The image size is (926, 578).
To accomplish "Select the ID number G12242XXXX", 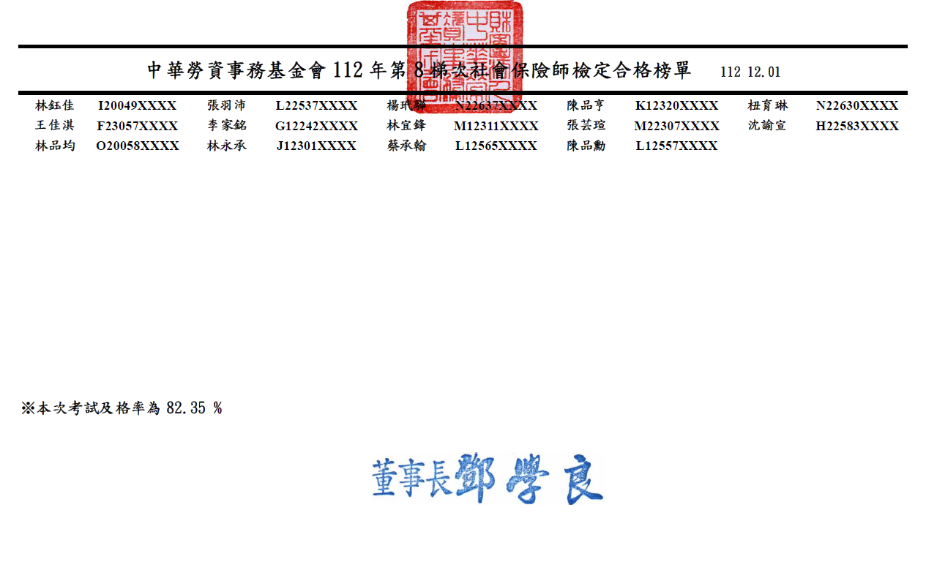I will coord(316,126).
